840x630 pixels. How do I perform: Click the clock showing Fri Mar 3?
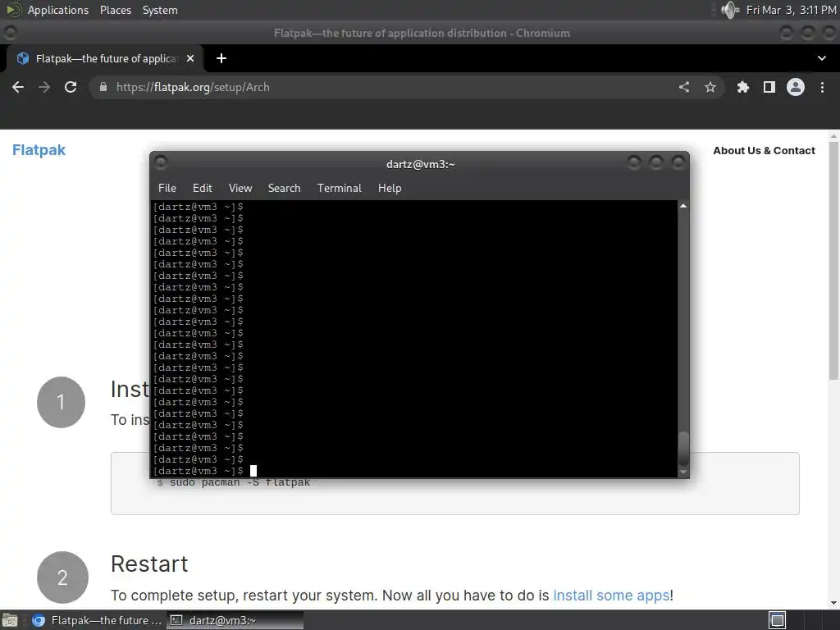(x=792, y=10)
